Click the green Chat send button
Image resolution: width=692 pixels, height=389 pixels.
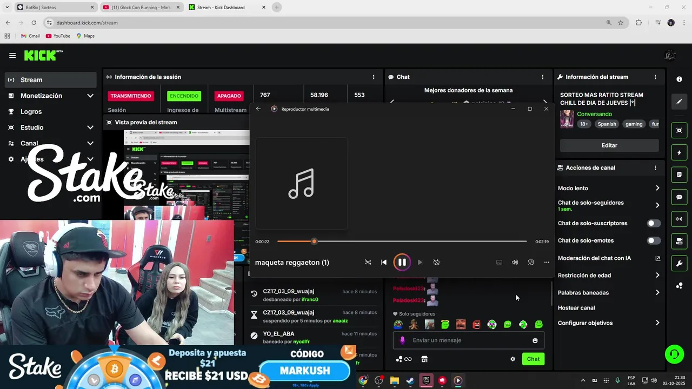pos(533,359)
